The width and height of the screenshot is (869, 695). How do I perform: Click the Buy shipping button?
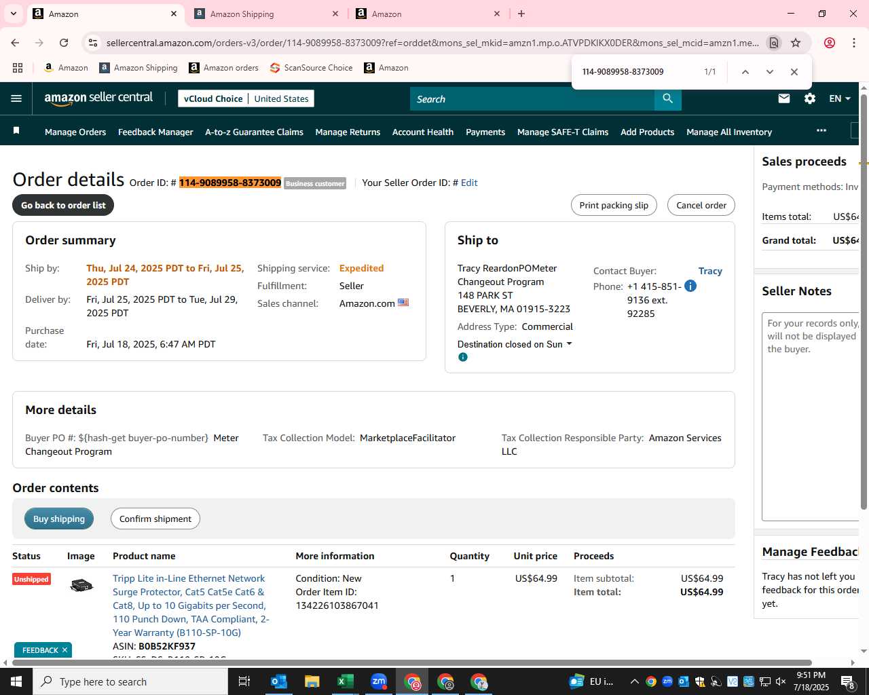(59, 519)
